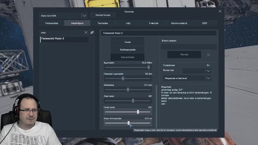
Task: Clear the rotor search text
Action: tap(86, 33)
